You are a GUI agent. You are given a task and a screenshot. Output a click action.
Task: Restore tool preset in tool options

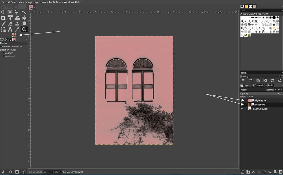(x=10, y=172)
